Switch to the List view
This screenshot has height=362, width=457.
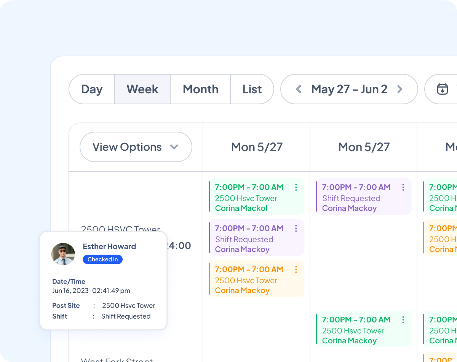tap(252, 89)
